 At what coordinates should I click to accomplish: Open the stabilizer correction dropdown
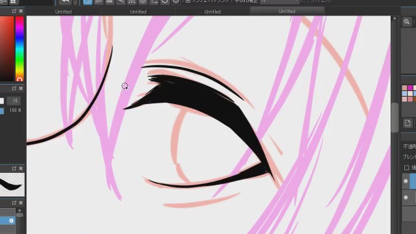(279, 1)
